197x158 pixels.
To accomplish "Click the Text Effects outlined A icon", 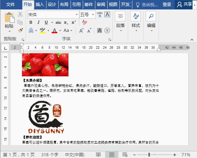I will coord(31,30).
